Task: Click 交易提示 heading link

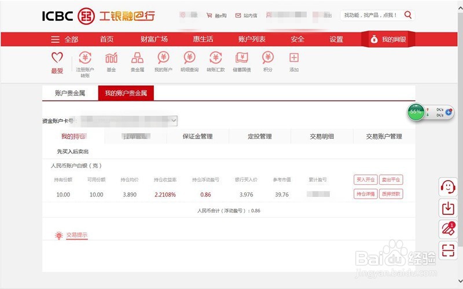Action: 77,235
